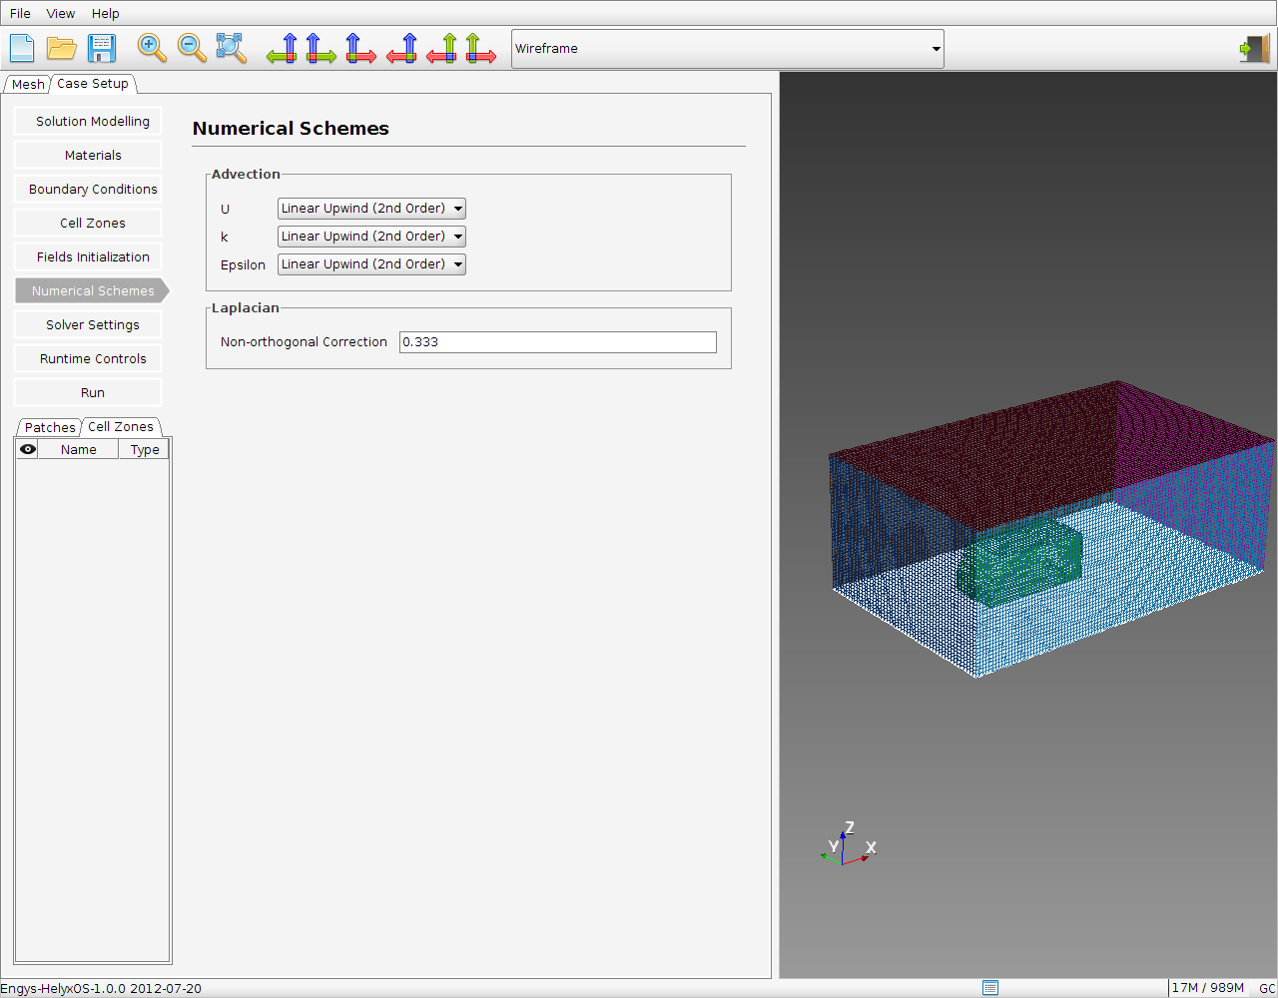Screen dimensions: 1278x998
Task: Set view: green right arrow, blue up
Action: click(321, 48)
